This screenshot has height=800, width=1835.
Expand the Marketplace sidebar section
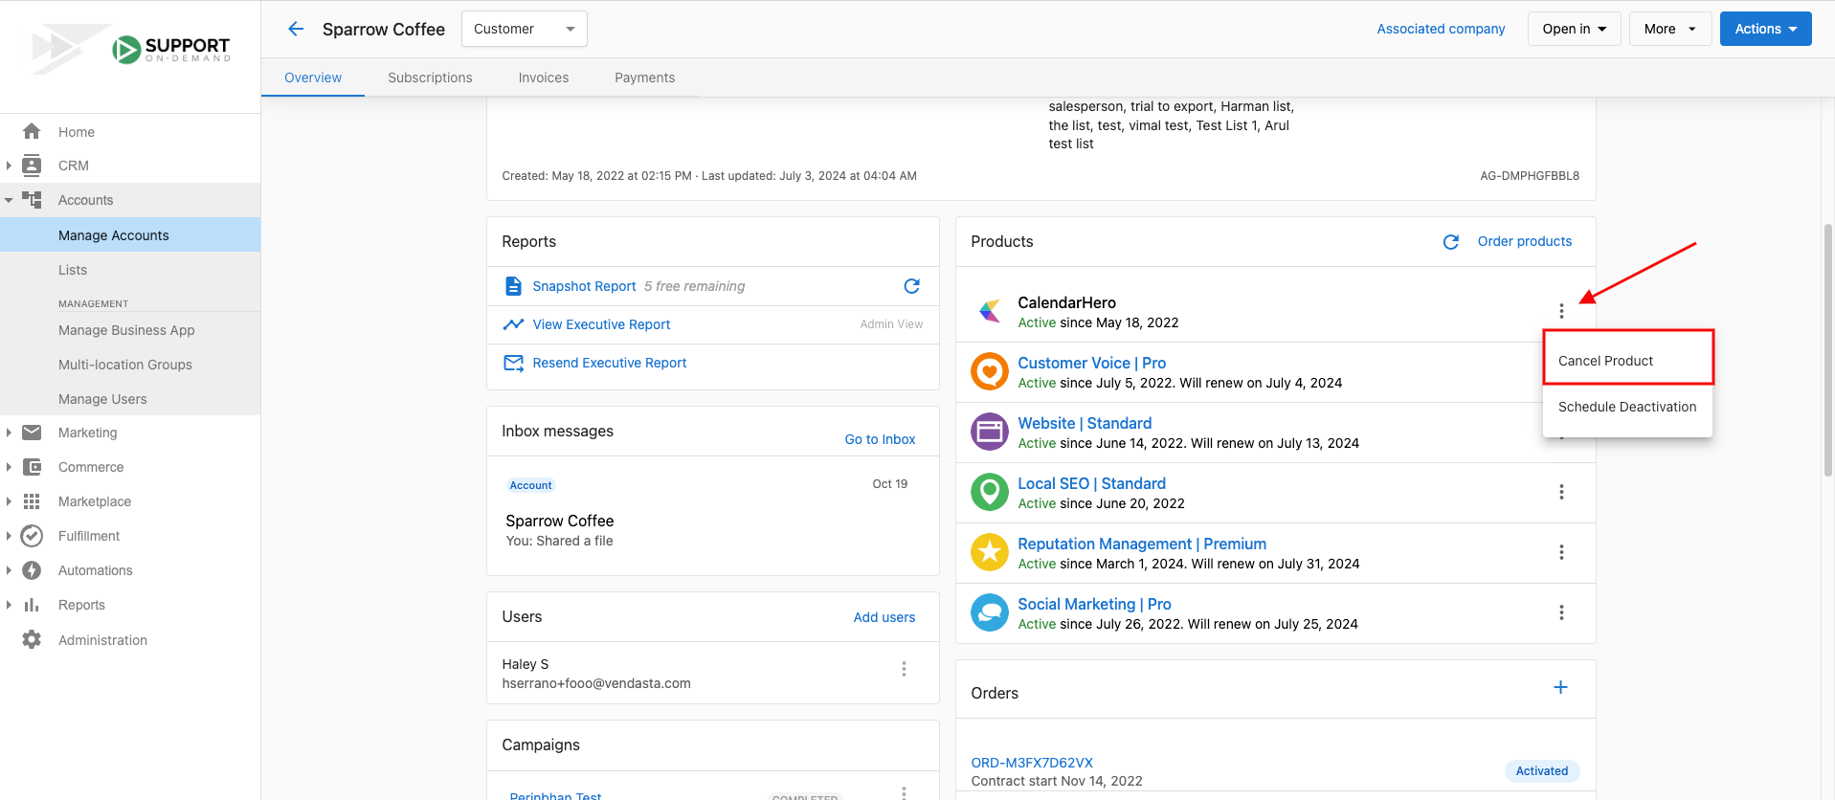[9, 501]
